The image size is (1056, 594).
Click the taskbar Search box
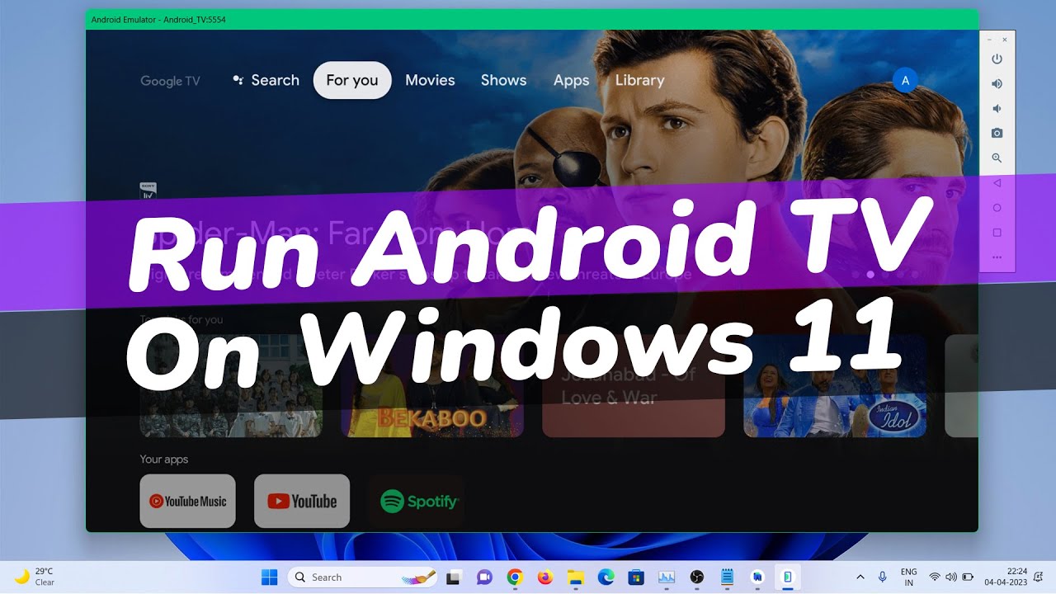click(363, 577)
